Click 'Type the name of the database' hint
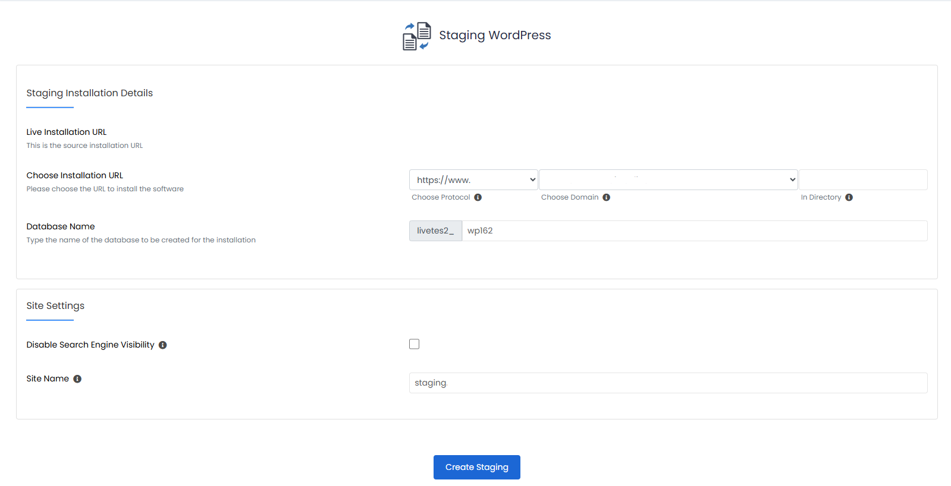This screenshot has height=486, width=951. click(141, 240)
